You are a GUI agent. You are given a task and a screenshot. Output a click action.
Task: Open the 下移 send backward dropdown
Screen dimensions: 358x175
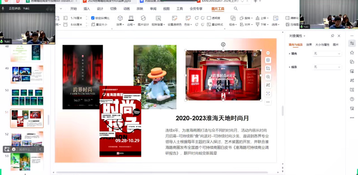tap(262, 25)
